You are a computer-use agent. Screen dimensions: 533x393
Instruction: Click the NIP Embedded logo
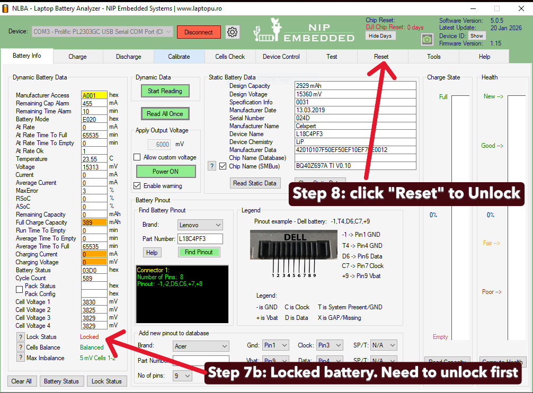pos(304,31)
